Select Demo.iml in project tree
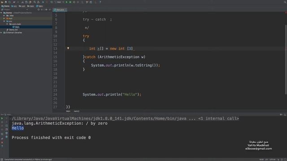The height and width of the screenshot is (161, 287). [x=12, y=30]
